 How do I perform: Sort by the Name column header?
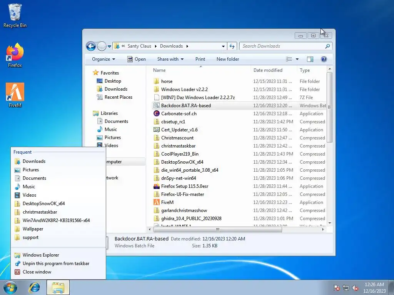[x=200, y=70]
